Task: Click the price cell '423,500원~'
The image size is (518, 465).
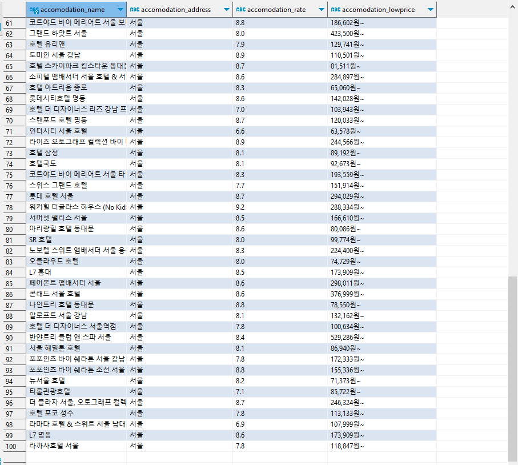Action: pyautogui.click(x=382, y=33)
